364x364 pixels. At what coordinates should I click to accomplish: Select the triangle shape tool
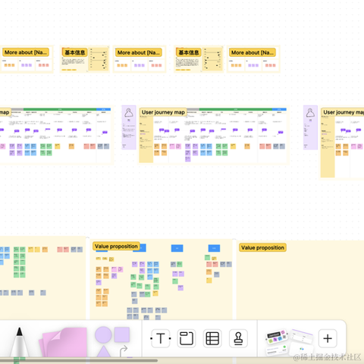(x=104, y=352)
